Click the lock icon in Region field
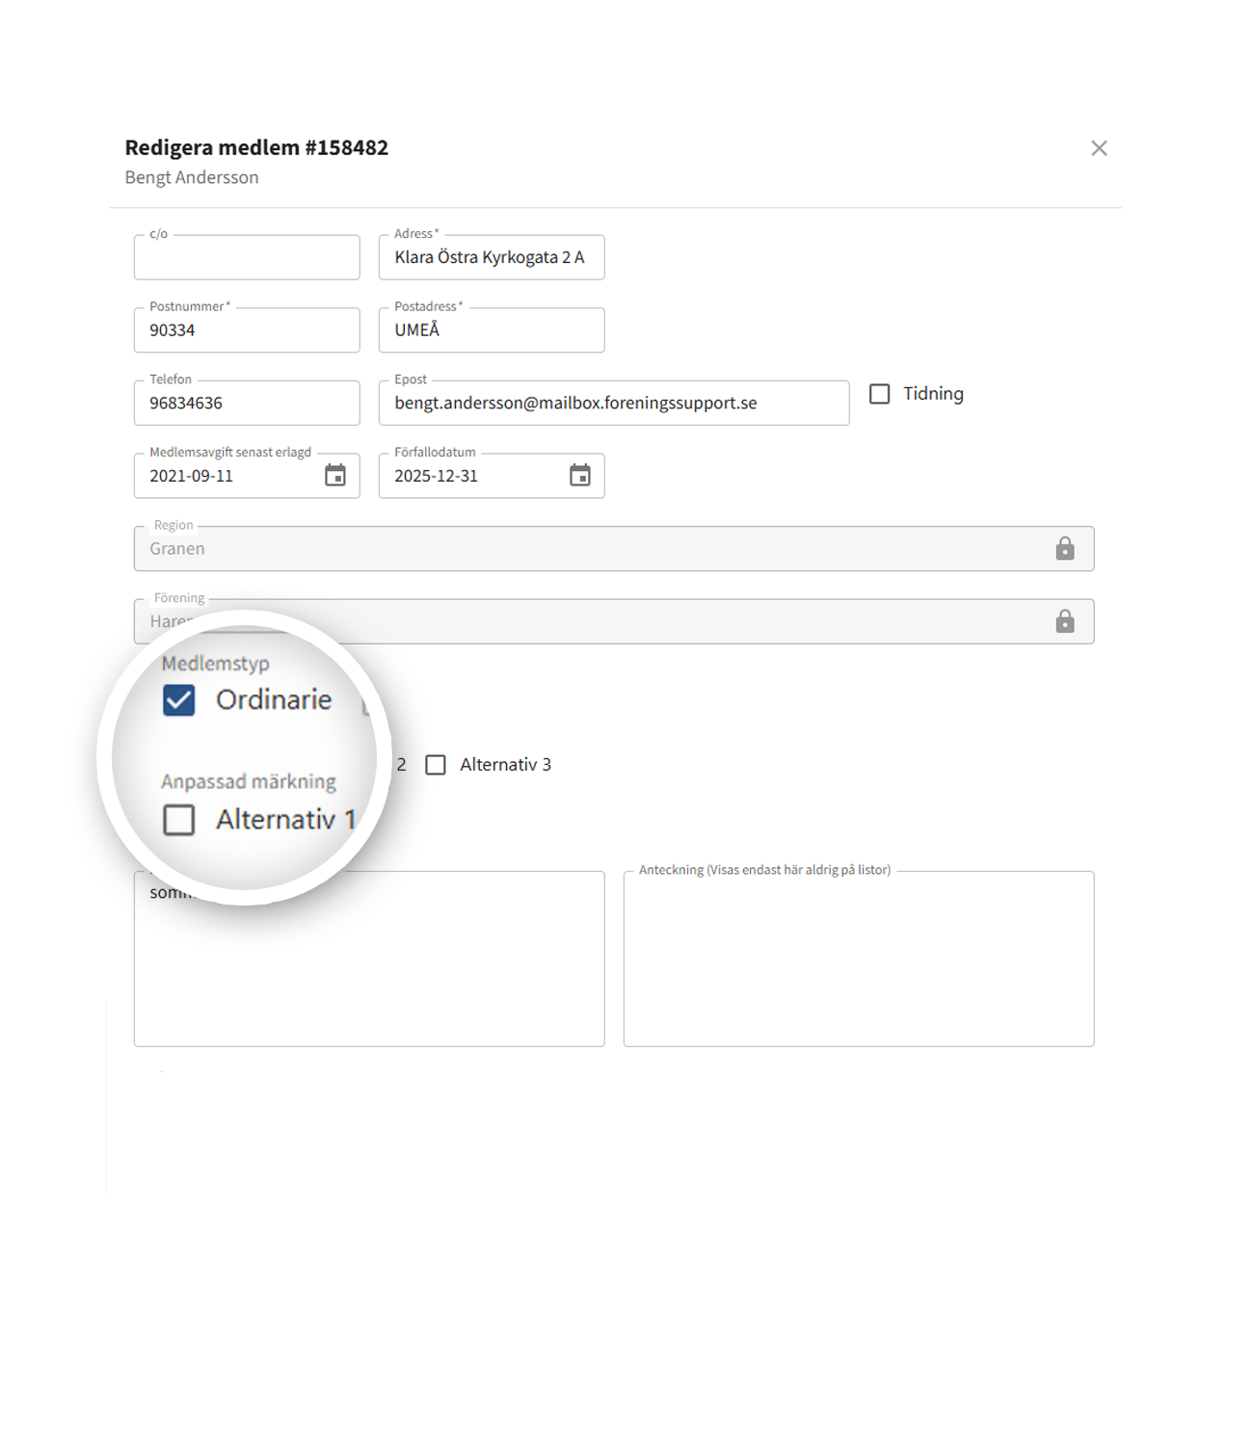The width and height of the screenshot is (1253, 1445). coord(1065,549)
